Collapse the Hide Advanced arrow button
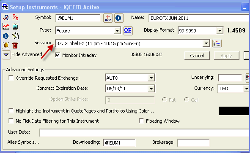Viewport: 250px width, 153px height. 6,55
